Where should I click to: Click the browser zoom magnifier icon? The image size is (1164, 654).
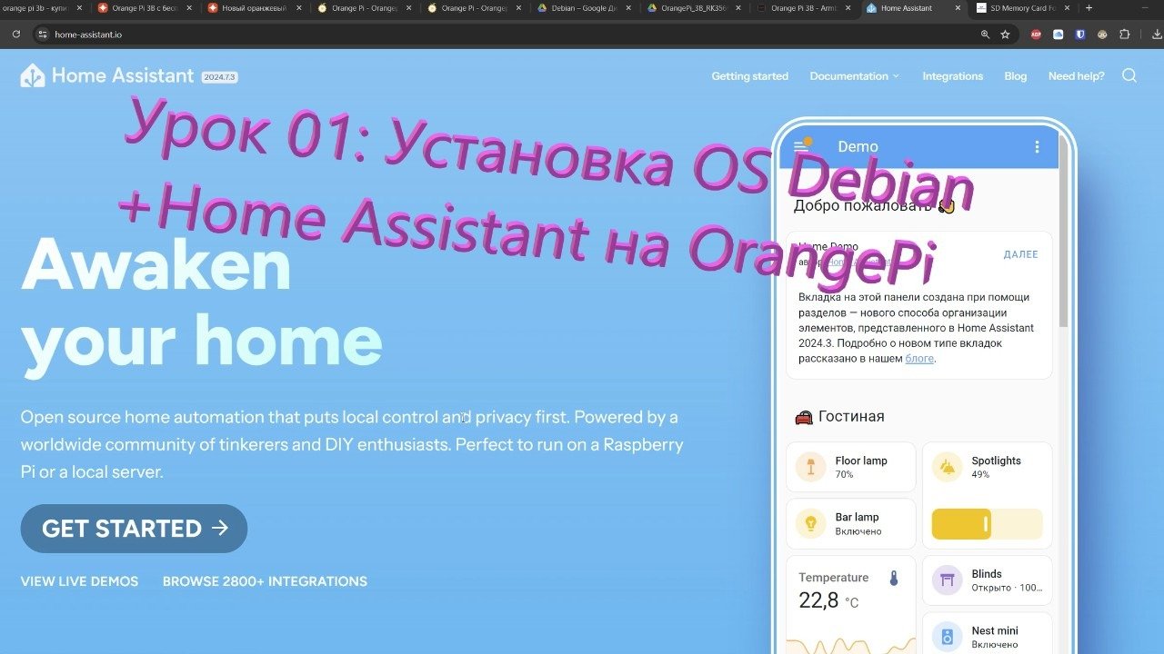[985, 35]
